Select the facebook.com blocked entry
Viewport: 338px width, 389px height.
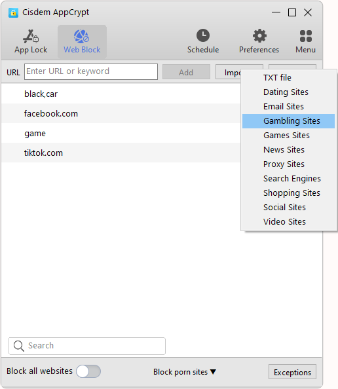pyautogui.click(x=121, y=114)
